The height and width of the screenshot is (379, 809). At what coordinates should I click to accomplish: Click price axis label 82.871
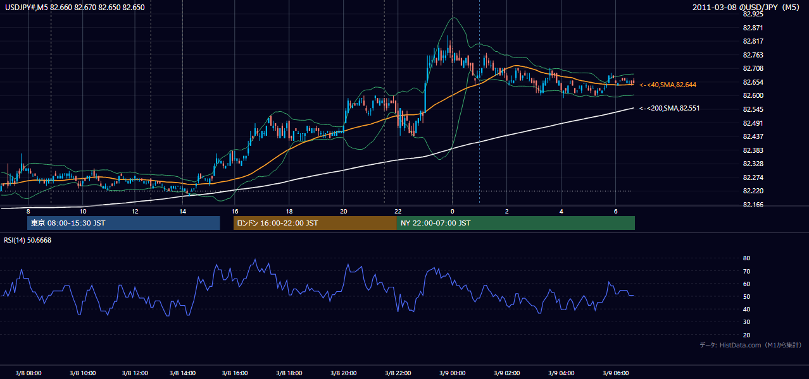tap(753, 28)
